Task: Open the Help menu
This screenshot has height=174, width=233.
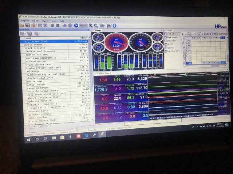Action: pyautogui.click(x=62, y=21)
